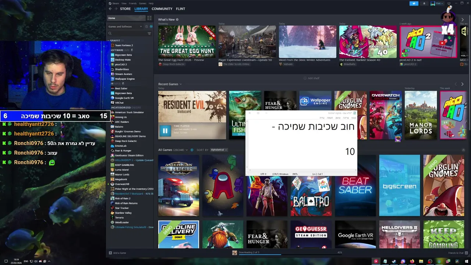Switch library to collections grid view
The image size is (471, 265).
(149, 18)
